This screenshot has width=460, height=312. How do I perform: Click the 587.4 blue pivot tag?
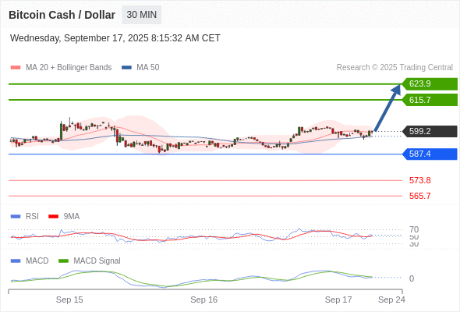point(430,154)
